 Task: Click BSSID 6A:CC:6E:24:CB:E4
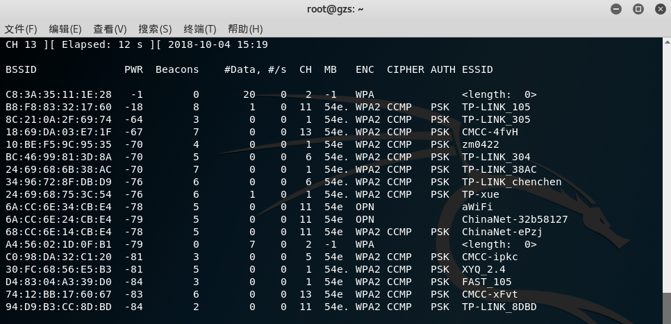[x=58, y=219]
